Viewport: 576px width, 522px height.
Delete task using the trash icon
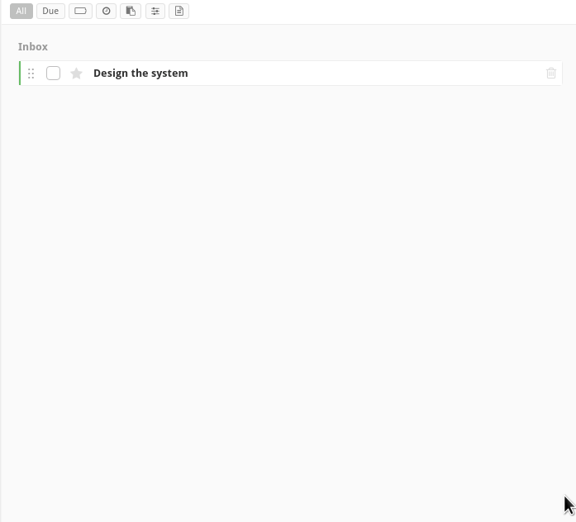point(551,74)
